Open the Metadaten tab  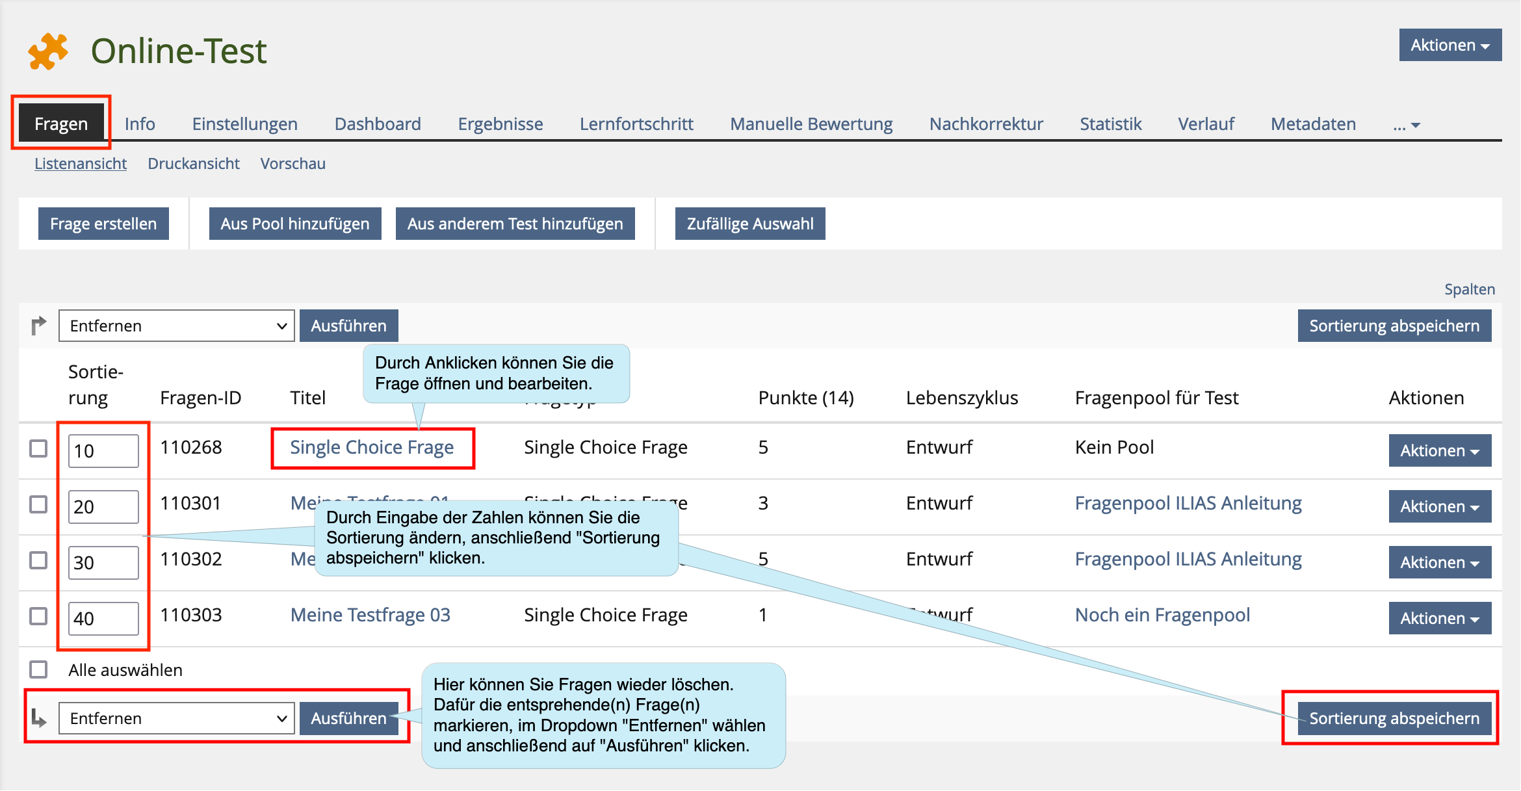1313,123
